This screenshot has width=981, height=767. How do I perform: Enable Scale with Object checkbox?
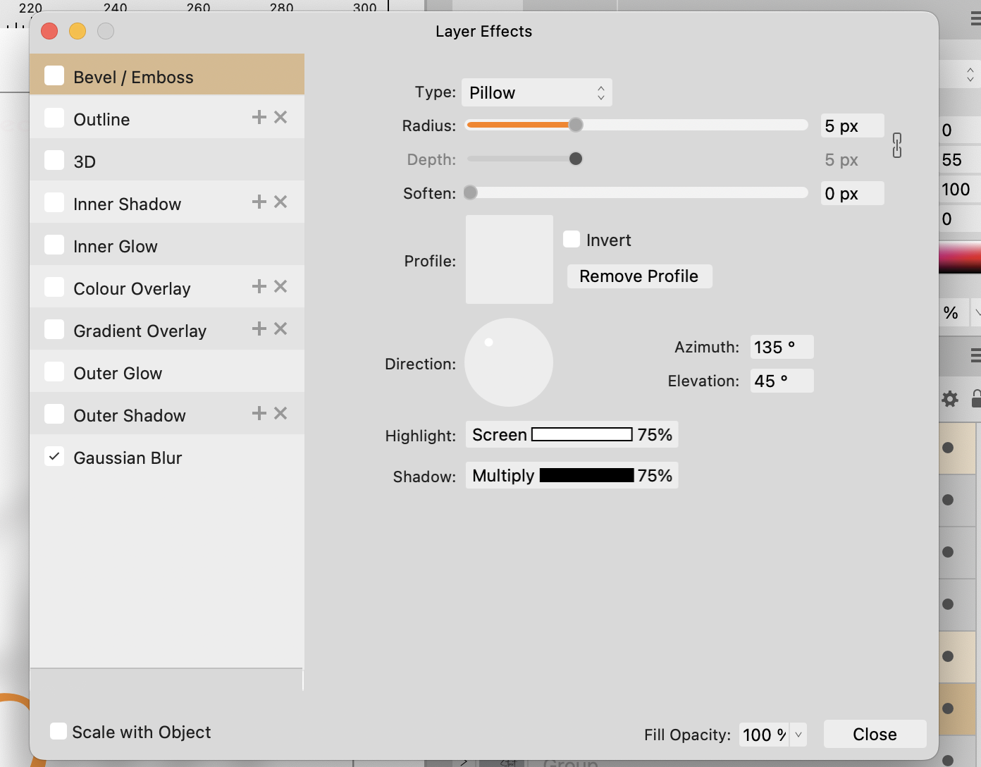coord(58,732)
